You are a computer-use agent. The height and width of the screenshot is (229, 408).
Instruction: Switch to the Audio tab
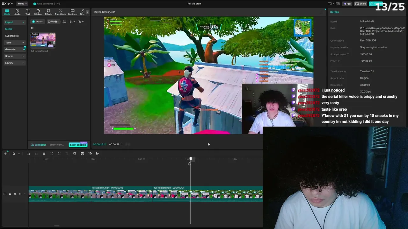(17, 12)
